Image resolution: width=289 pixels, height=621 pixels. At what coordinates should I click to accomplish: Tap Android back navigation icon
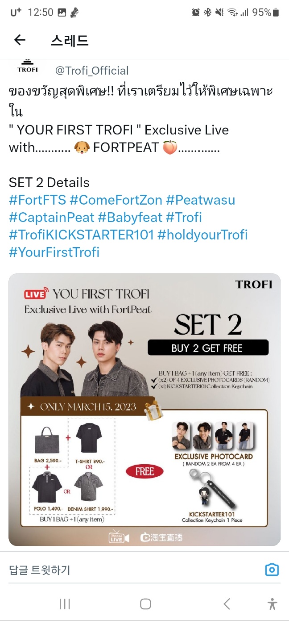point(227,604)
